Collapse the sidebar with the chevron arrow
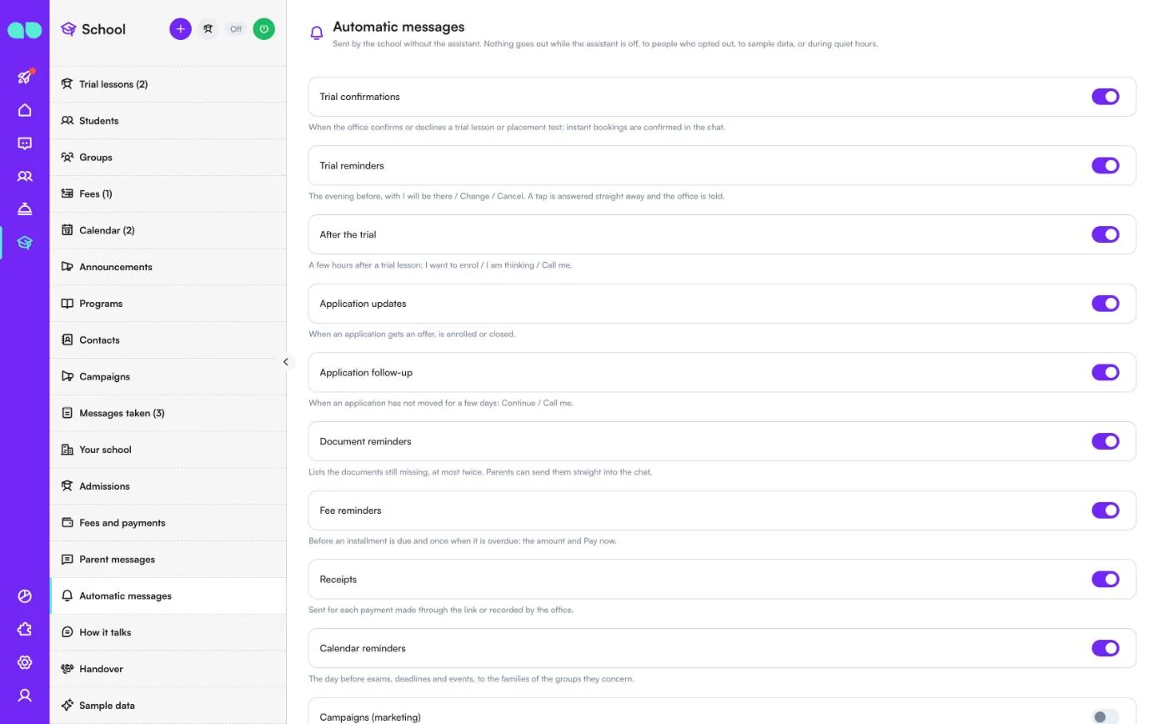This screenshot has width=1158, height=724. [x=286, y=362]
